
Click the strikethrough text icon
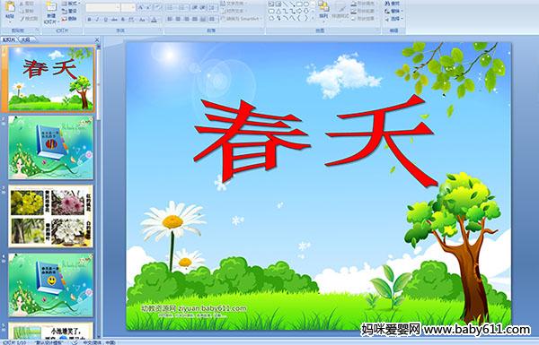pyautogui.click(x=114, y=20)
